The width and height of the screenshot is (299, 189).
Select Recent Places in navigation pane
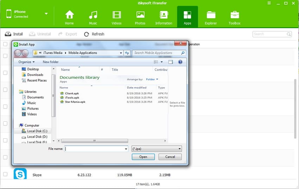[34, 81]
